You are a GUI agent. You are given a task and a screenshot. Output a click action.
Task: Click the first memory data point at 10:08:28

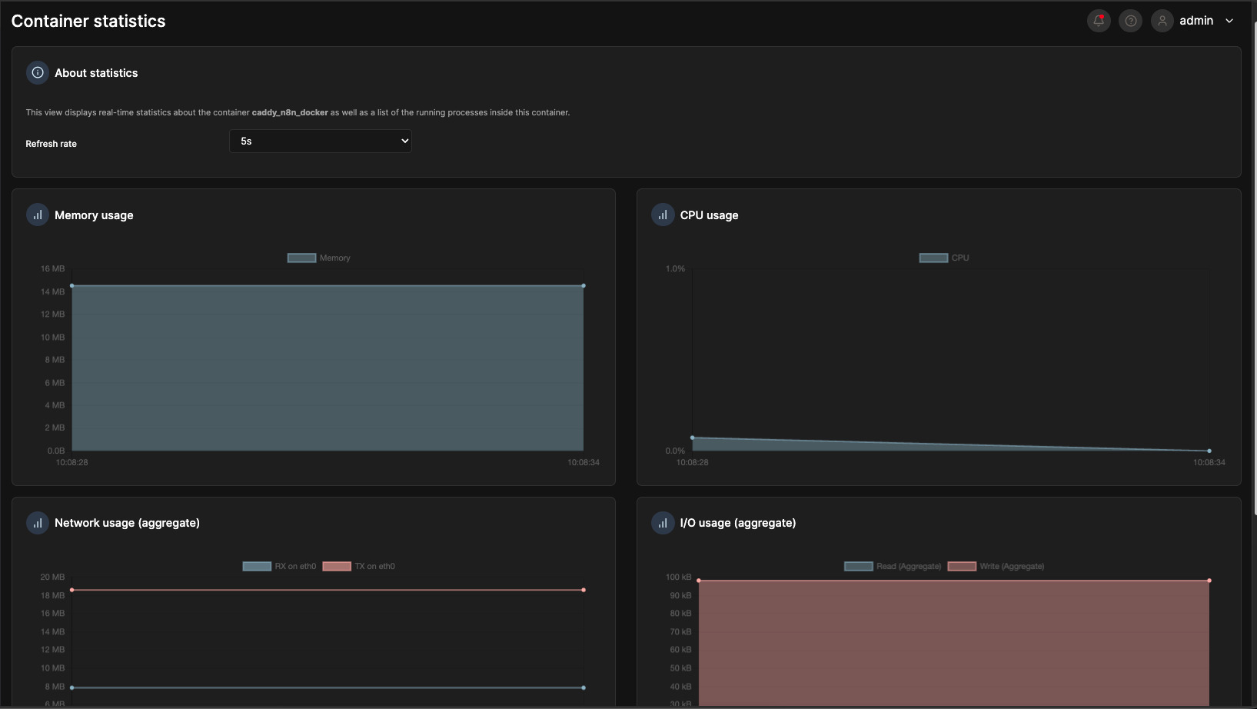(x=72, y=286)
